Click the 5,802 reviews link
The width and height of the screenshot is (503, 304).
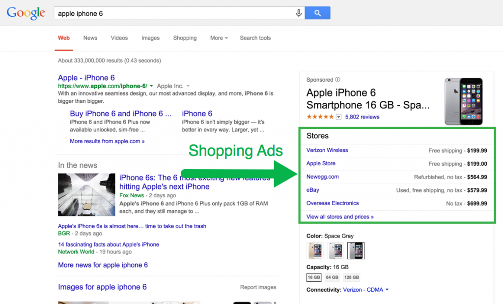point(362,117)
